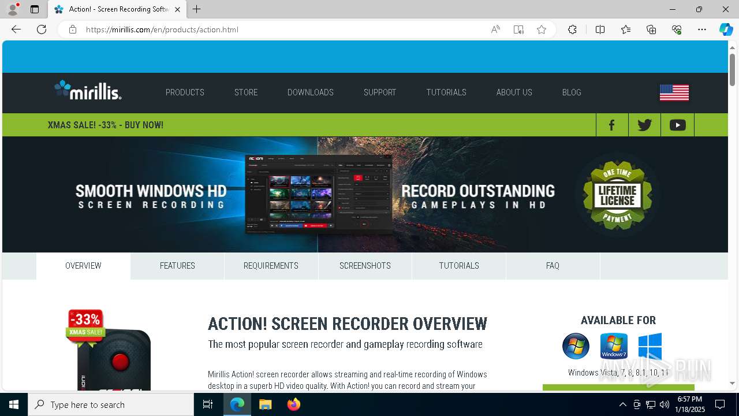Open Task View on taskbar

pos(208,404)
